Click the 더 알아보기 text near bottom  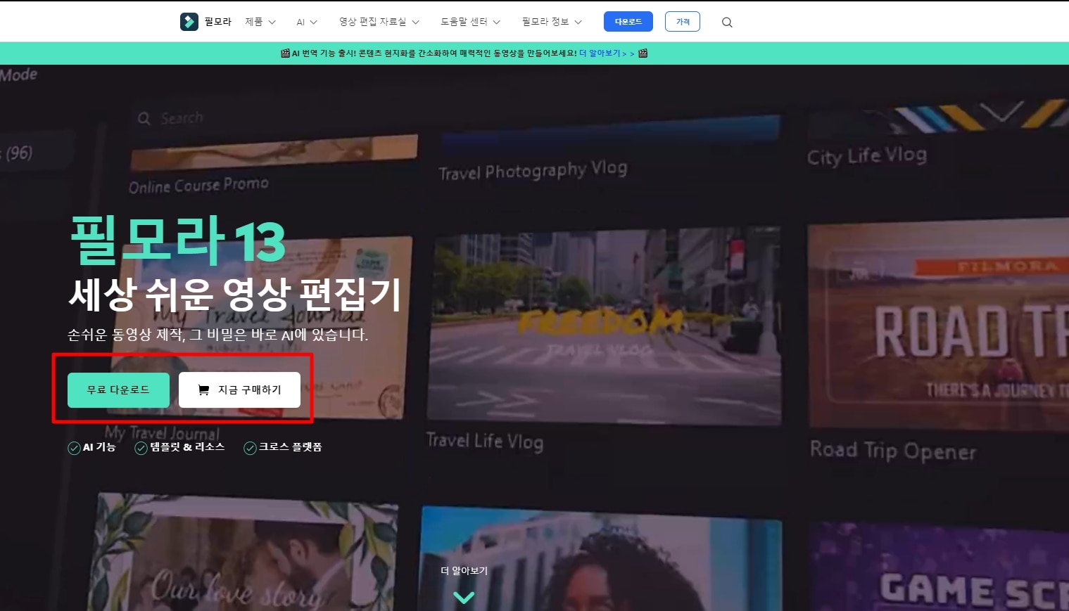(464, 571)
